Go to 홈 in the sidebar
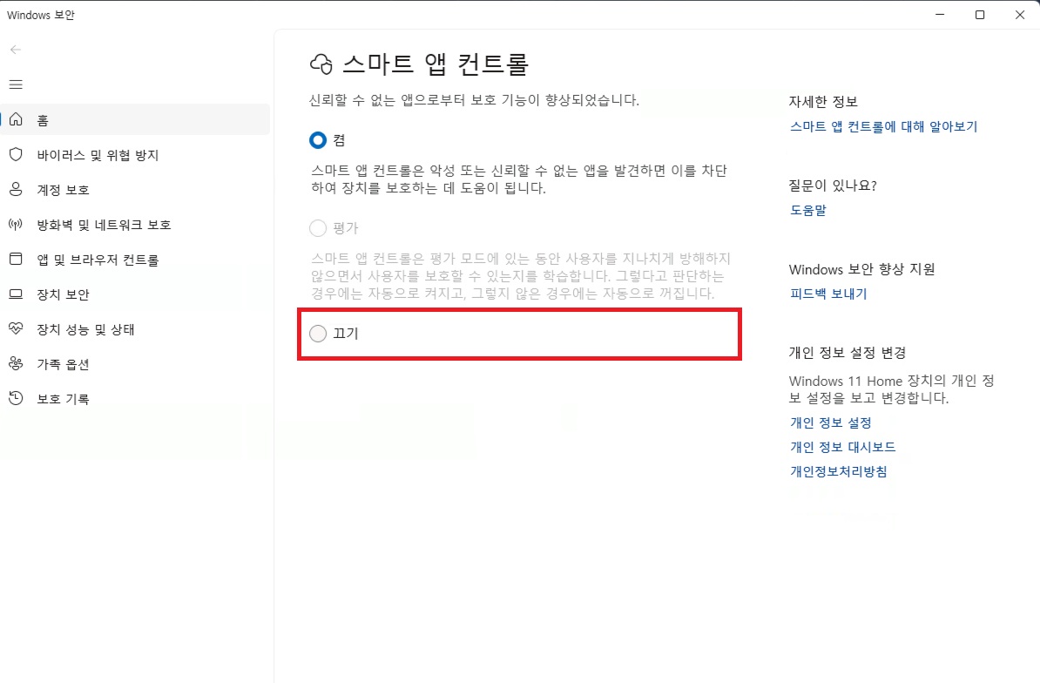 click(x=135, y=119)
